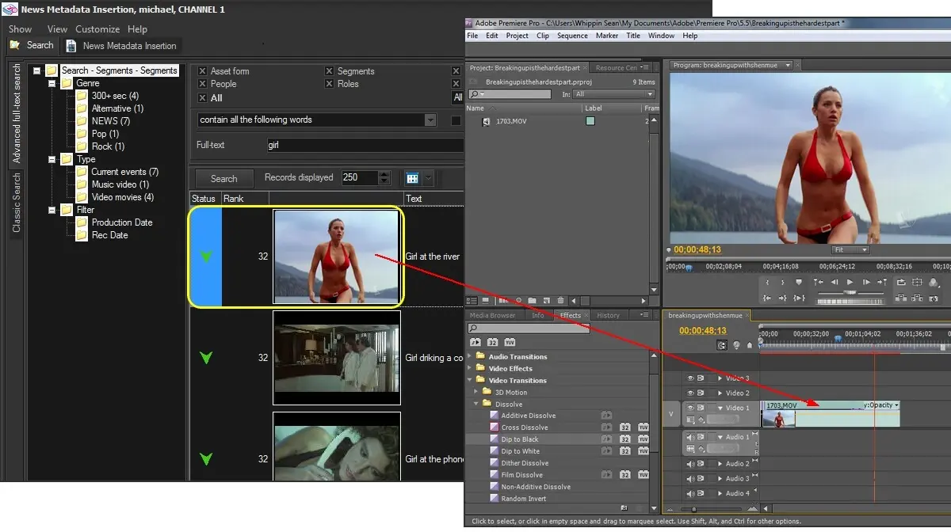
Task: Uncheck the Segments checkbox
Action: (x=330, y=71)
